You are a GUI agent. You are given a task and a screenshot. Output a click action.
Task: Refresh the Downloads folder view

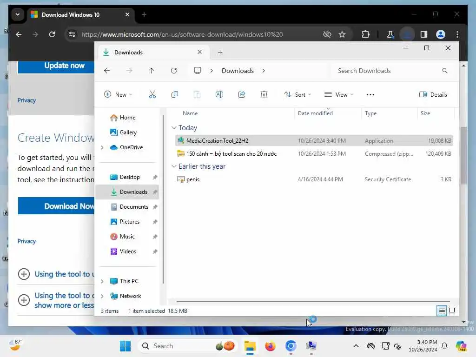pos(174,71)
